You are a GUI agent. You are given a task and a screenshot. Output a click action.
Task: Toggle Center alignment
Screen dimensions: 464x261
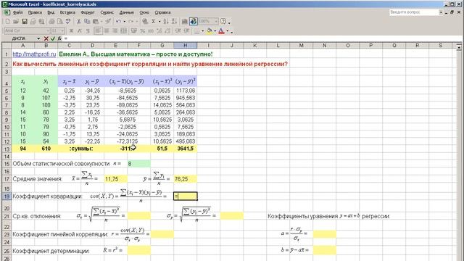pos(107,30)
